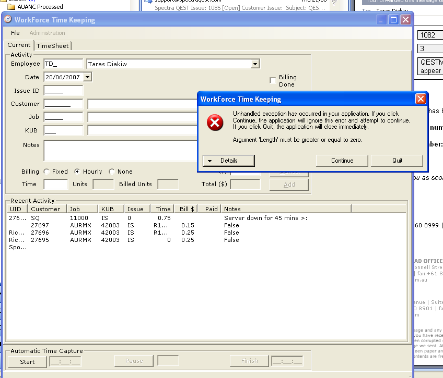The image size is (443, 378).
Task: Expand error Details in the dialog
Action: click(x=228, y=161)
